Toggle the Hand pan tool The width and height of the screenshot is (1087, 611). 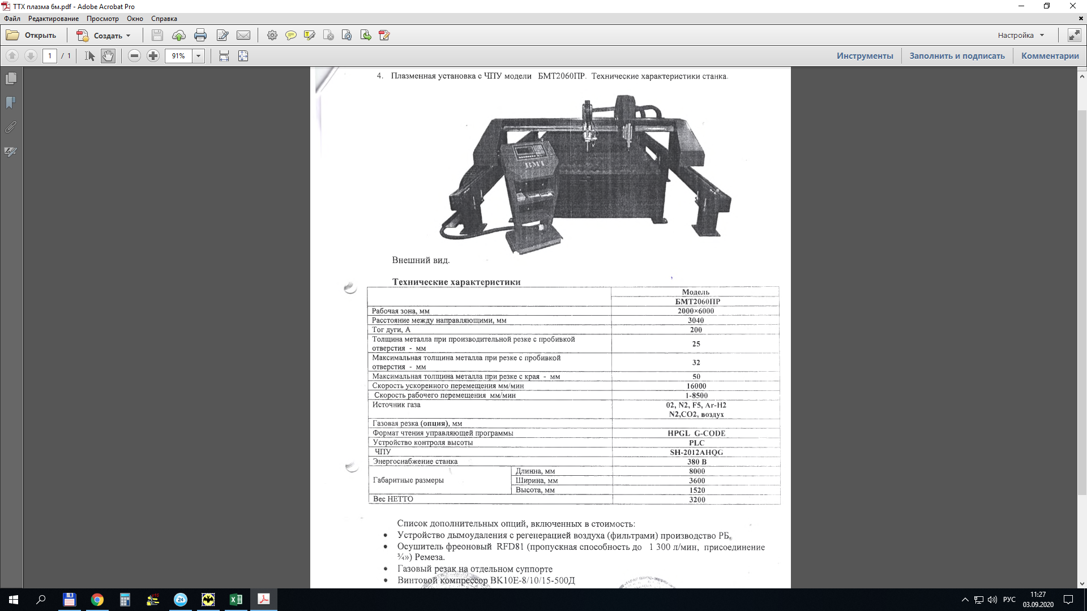point(108,55)
